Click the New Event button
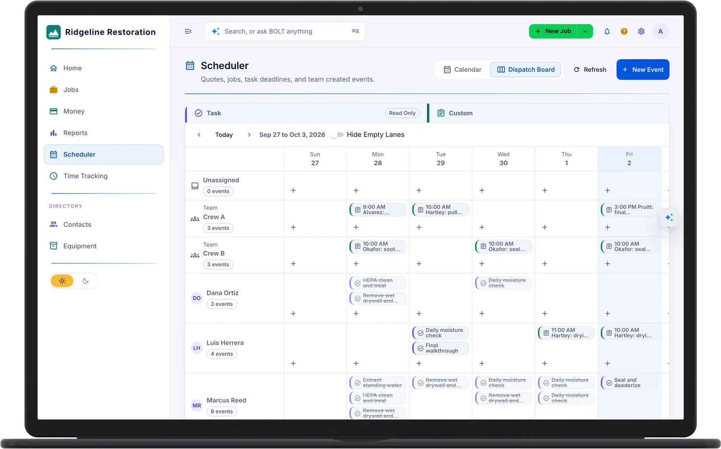This screenshot has height=449, width=721. tap(643, 69)
